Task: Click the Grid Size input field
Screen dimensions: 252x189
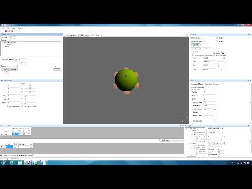Action: pyautogui.click(x=209, y=92)
